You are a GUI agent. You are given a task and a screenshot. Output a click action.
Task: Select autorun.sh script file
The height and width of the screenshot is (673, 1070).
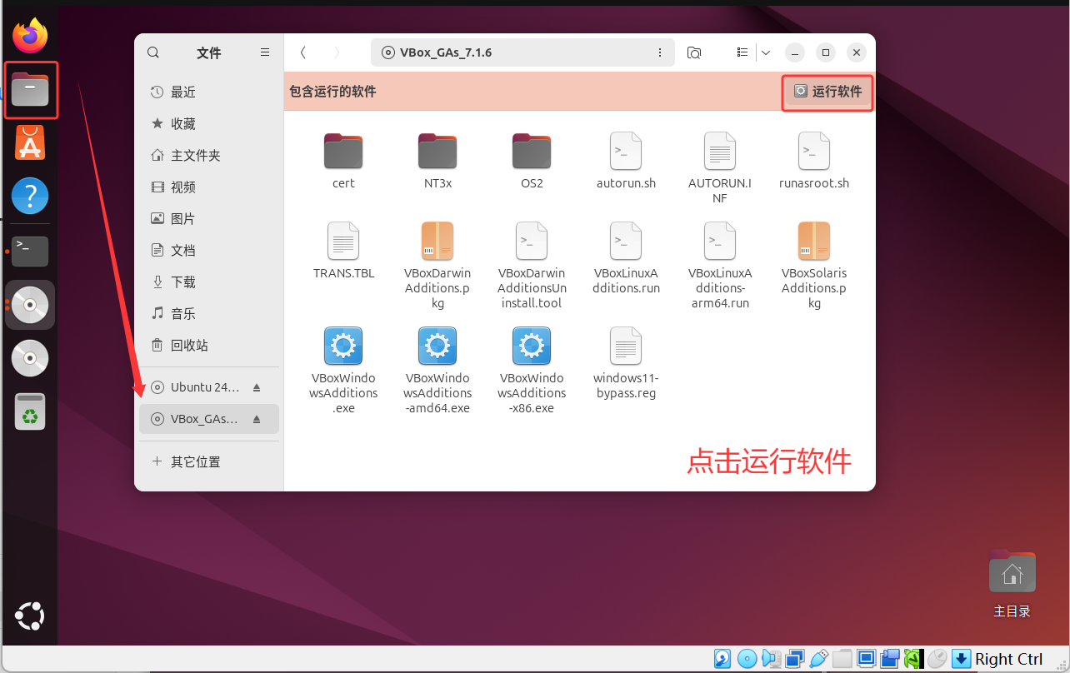(626, 161)
